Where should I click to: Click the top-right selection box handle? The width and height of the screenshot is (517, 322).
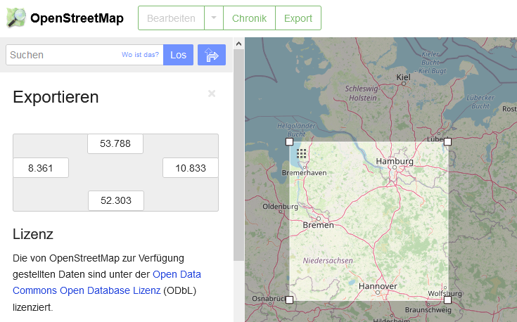click(x=447, y=142)
